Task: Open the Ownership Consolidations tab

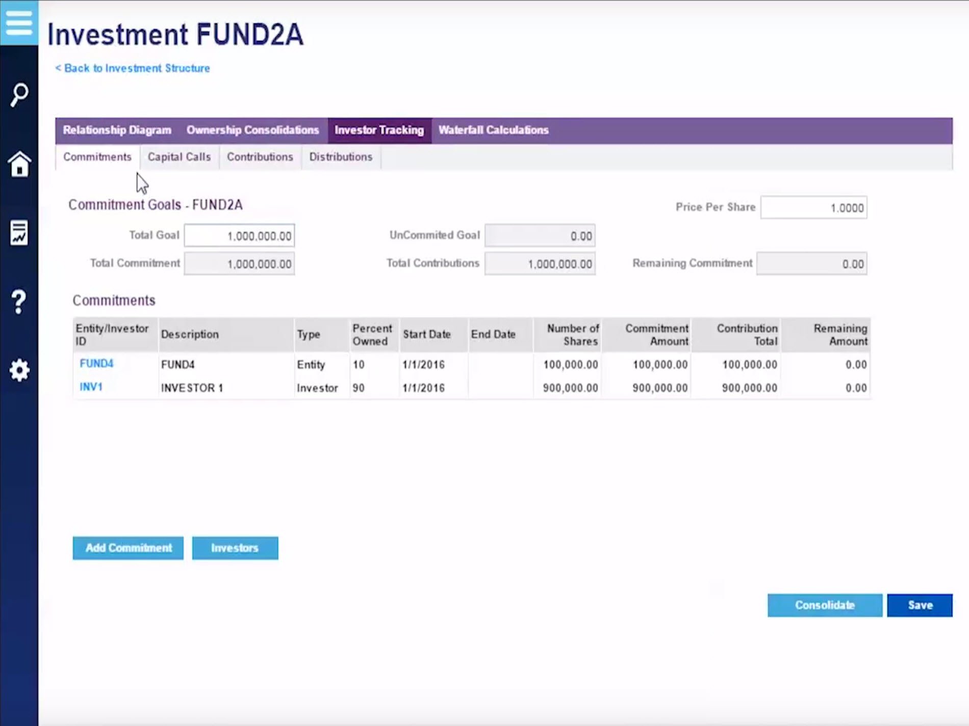Action: tap(252, 130)
